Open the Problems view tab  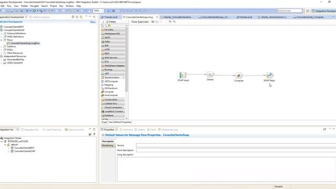(x=126, y=130)
